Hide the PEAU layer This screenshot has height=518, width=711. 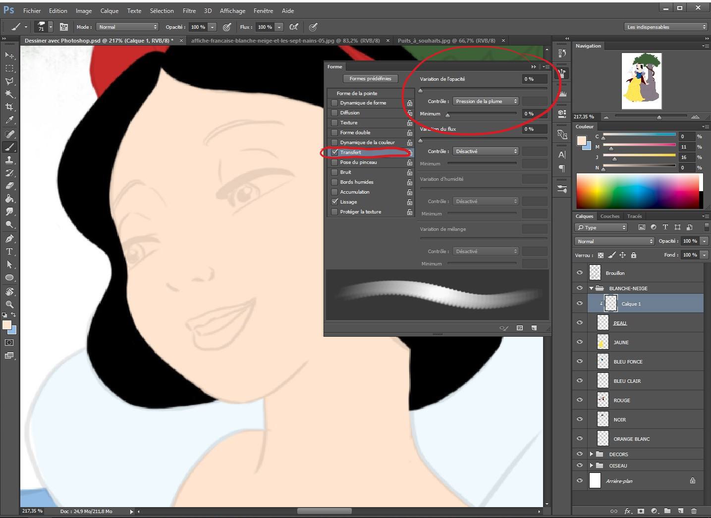tap(579, 322)
